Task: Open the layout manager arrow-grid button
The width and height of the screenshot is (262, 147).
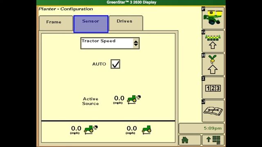Action: click(213, 140)
